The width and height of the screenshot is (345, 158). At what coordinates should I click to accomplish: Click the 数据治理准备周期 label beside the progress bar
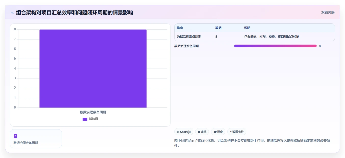187,46
